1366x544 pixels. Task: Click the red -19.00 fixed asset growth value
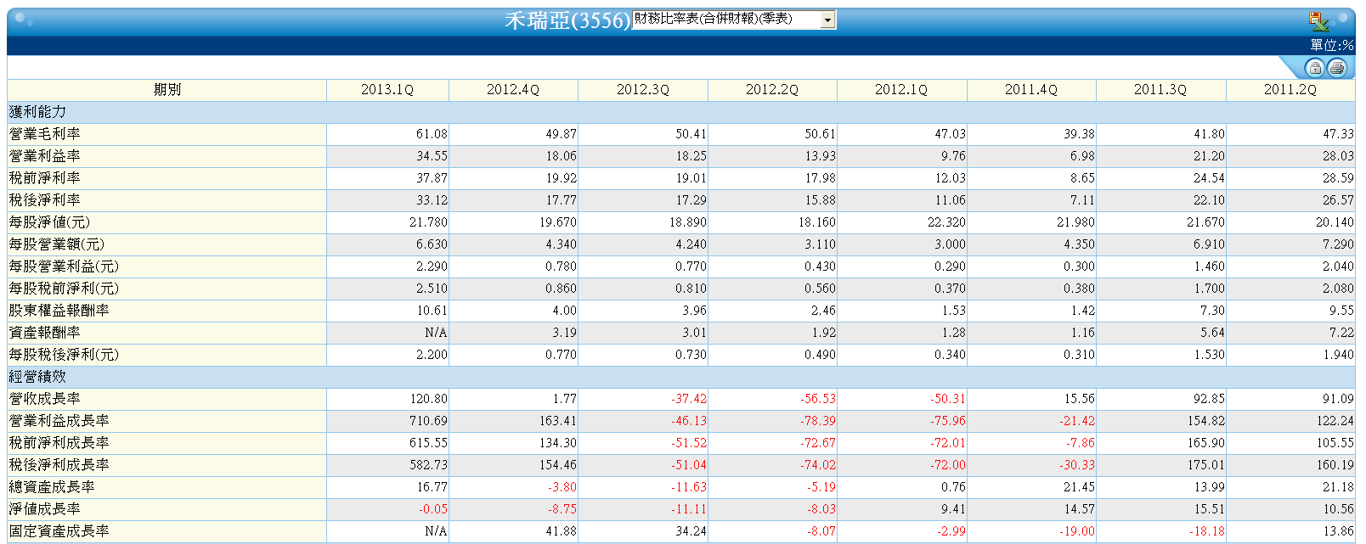click(x=1077, y=531)
